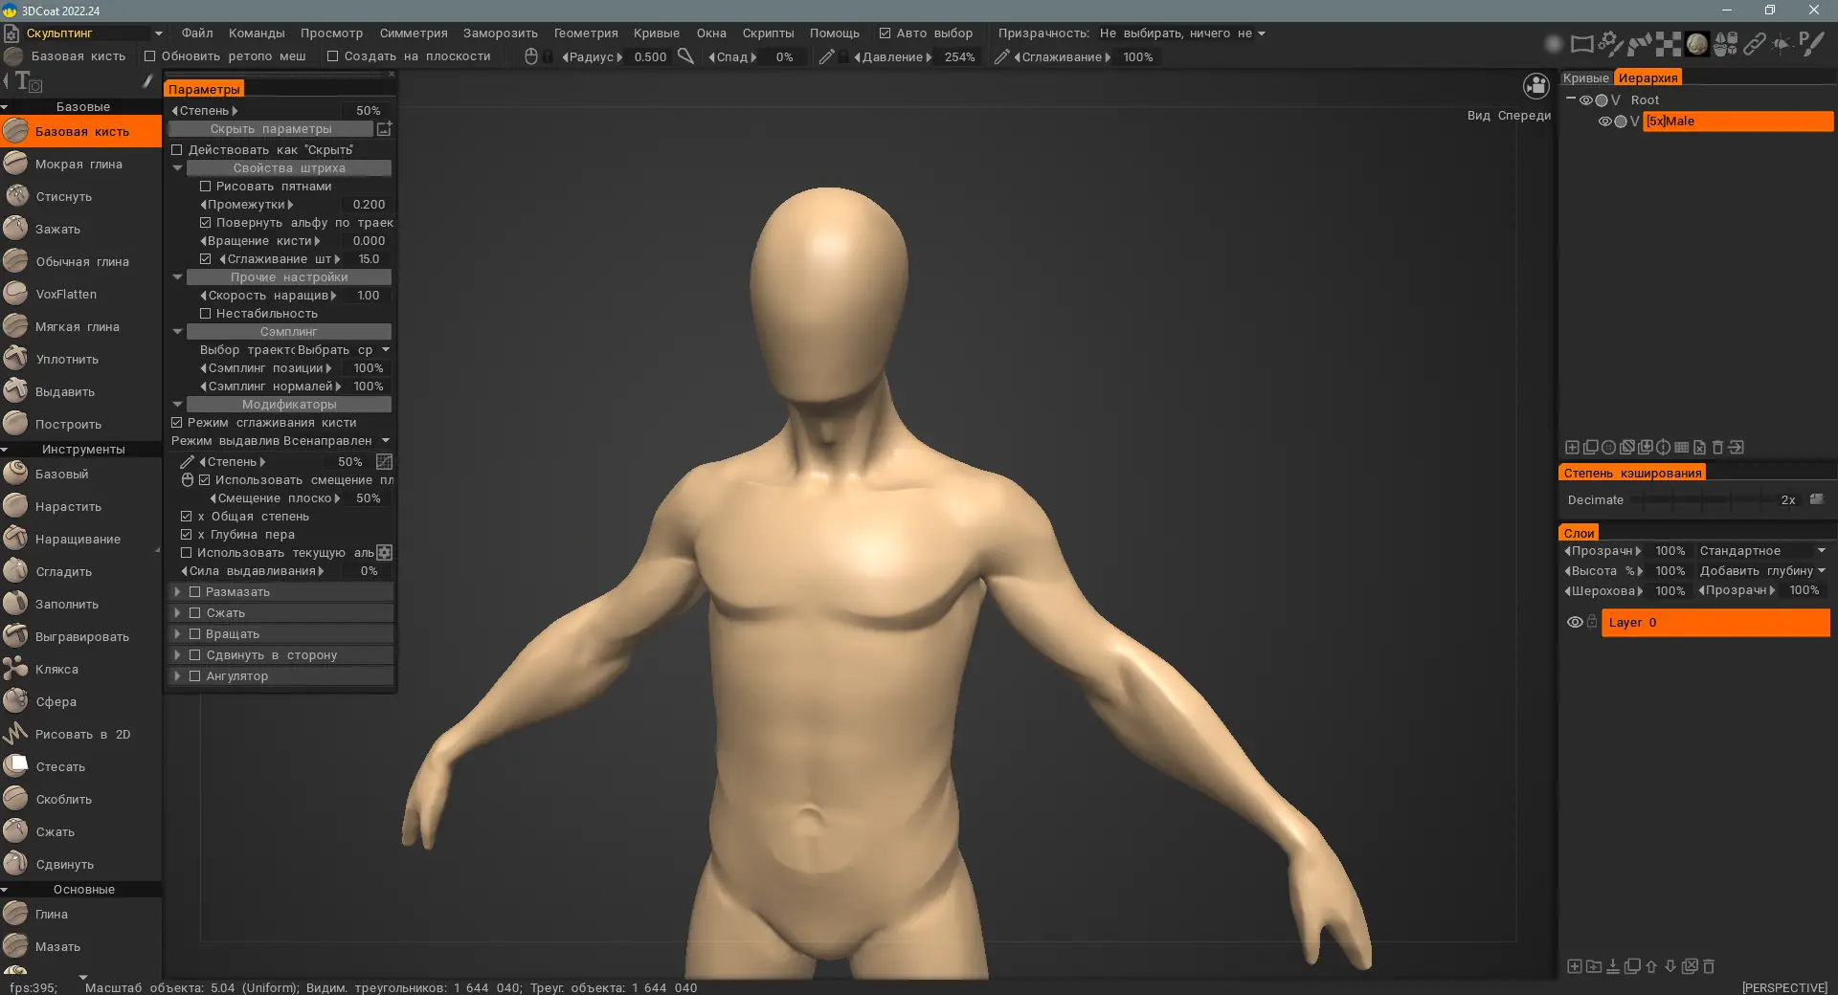
Task: Click the Радиус value field 0.500
Action: pyautogui.click(x=650, y=57)
